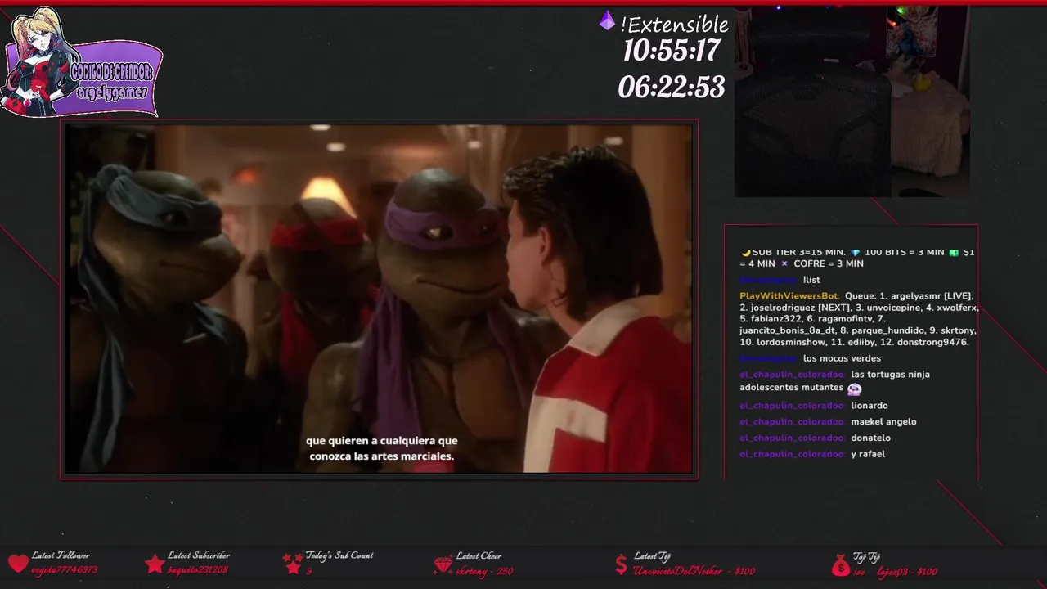Click the money bag icon beside Top Tip
The height and width of the screenshot is (589, 1047).
point(840,564)
